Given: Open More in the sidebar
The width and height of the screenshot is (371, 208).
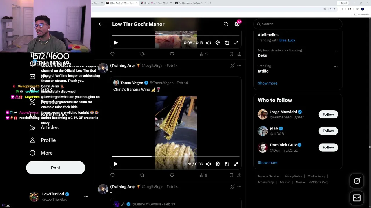Looking at the screenshot, I should tap(41, 153).
